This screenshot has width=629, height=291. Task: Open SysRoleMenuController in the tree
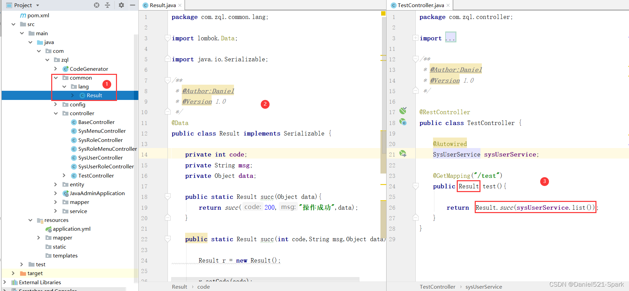(x=107, y=149)
